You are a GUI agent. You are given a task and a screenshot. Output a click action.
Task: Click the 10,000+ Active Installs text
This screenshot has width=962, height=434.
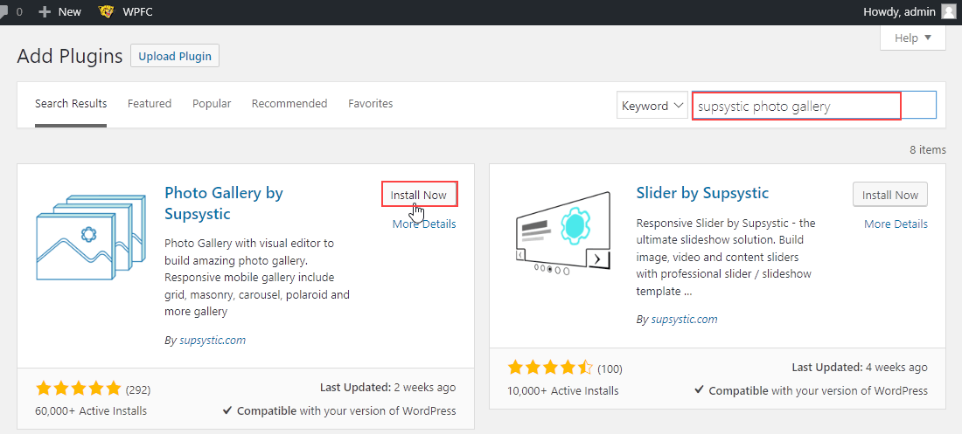tap(563, 390)
